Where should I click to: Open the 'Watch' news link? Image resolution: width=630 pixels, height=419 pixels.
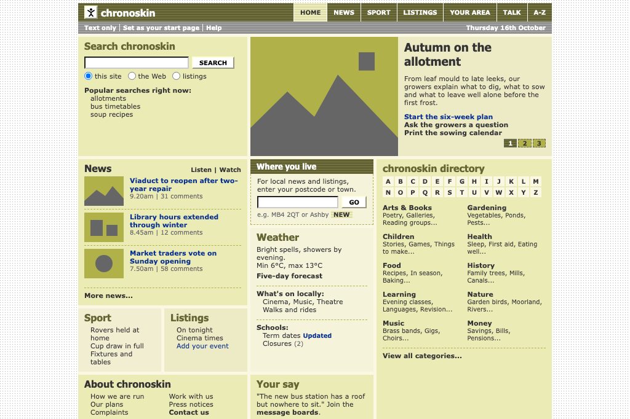230,170
